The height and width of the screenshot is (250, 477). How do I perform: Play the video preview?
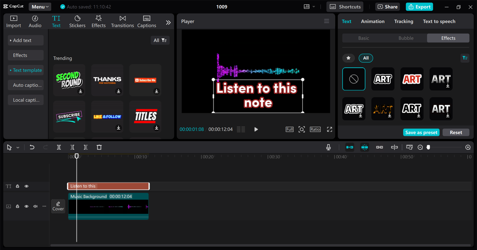(x=256, y=129)
